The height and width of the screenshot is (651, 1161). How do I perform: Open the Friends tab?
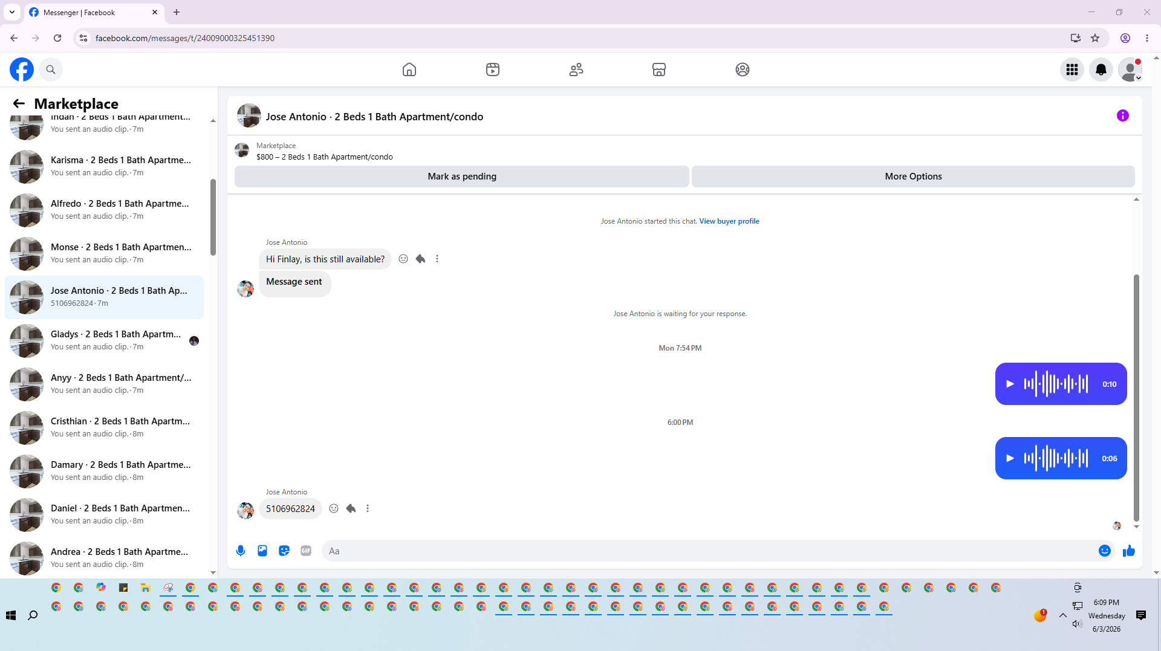(x=576, y=70)
